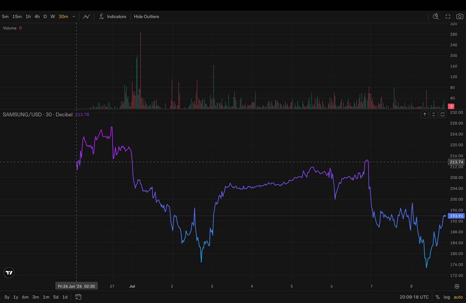Click the 27 date on time axis
Image resolution: width=466 pixels, height=303 pixels.
112,286
